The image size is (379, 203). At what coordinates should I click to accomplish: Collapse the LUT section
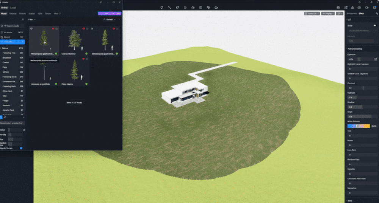[x=347, y=20]
